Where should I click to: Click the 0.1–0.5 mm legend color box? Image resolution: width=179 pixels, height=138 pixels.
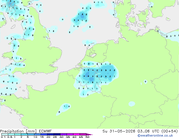pyautogui.click(x=5, y=134)
